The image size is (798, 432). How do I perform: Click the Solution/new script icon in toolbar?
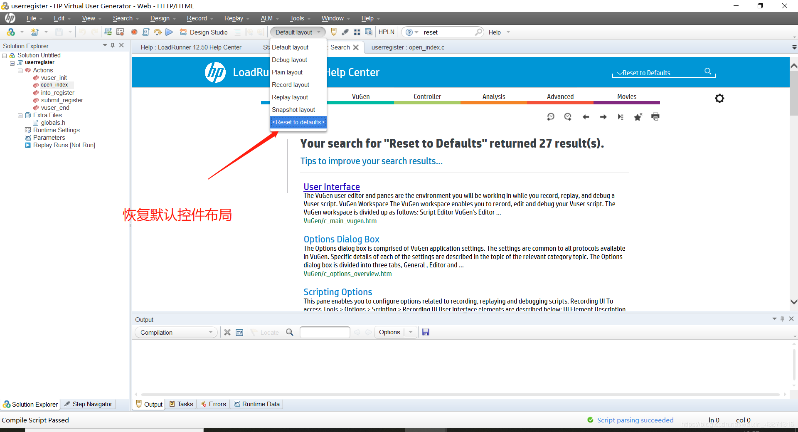(x=11, y=32)
